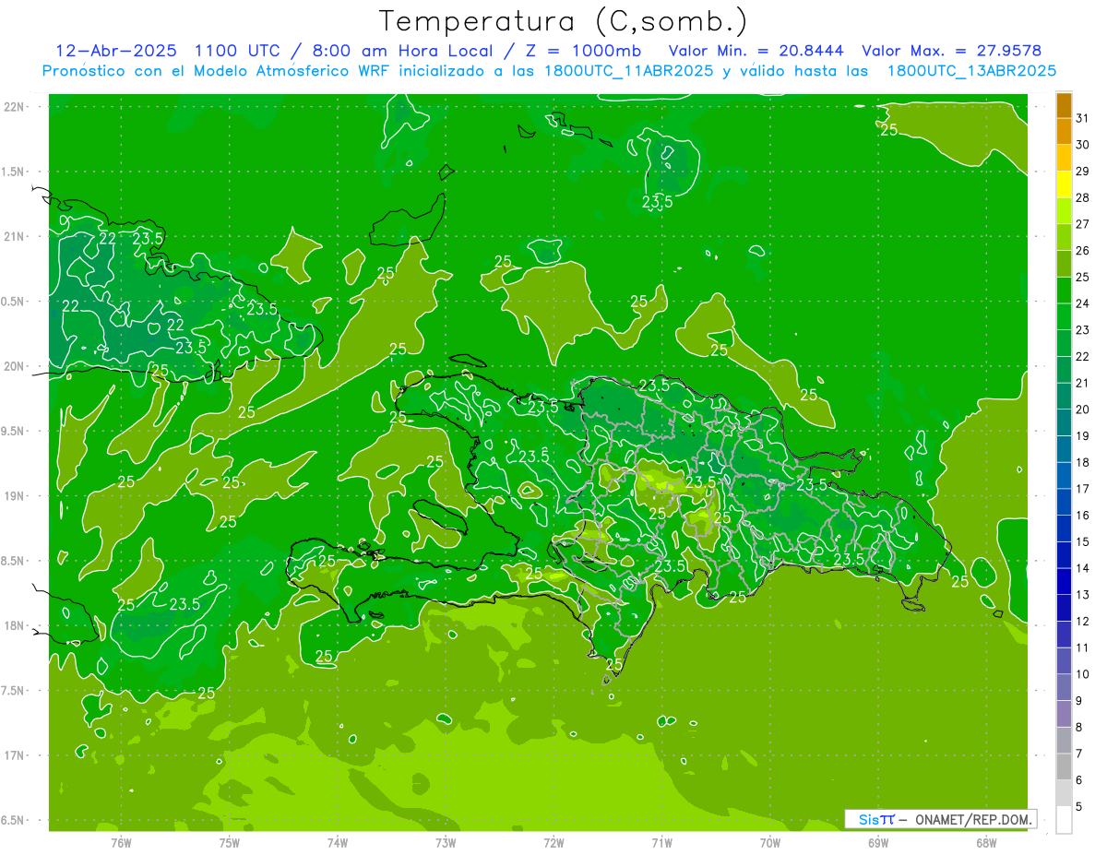Click the valid-until time '1800UTC_13ABR2025'
The height and width of the screenshot is (855, 1107).
(971, 71)
